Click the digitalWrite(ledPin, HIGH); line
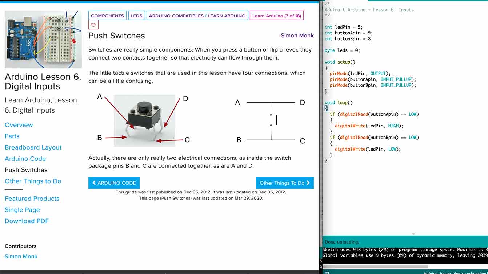The width and height of the screenshot is (488, 274). (x=369, y=126)
